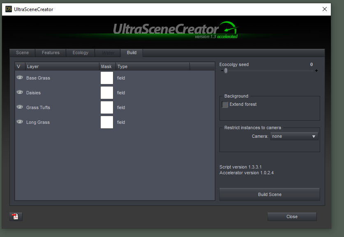This screenshot has height=237, width=344.
Task: Open the Features tab
Action: (51, 53)
